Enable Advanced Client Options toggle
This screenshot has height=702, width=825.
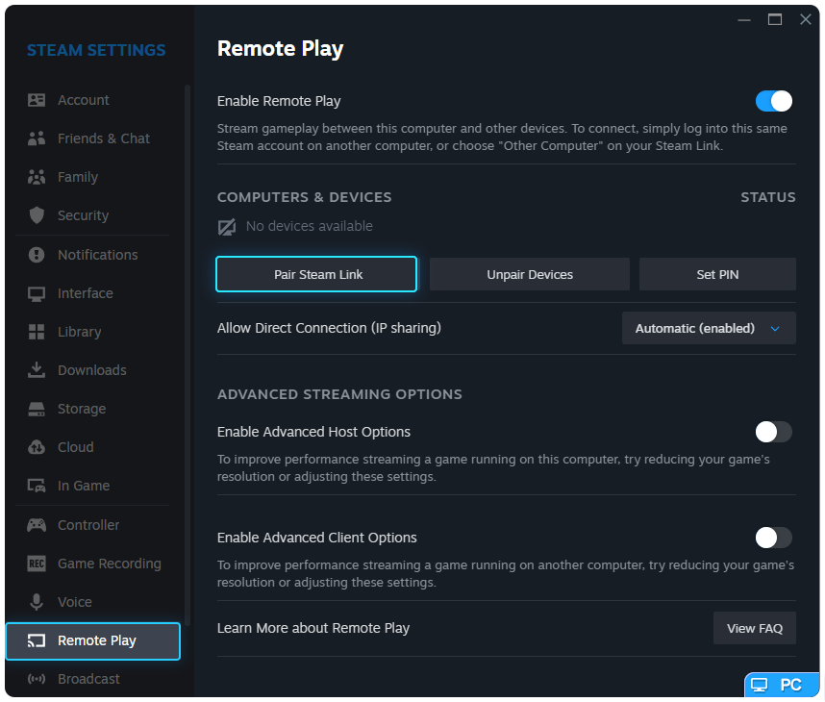click(773, 538)
